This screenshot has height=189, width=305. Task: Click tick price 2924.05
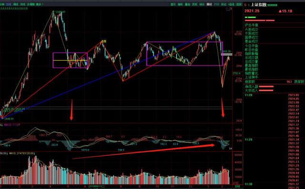coord(294,99)
